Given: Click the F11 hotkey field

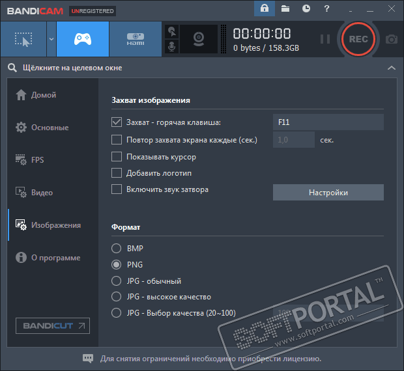Looking at the screenshot, I should [328, 122].
